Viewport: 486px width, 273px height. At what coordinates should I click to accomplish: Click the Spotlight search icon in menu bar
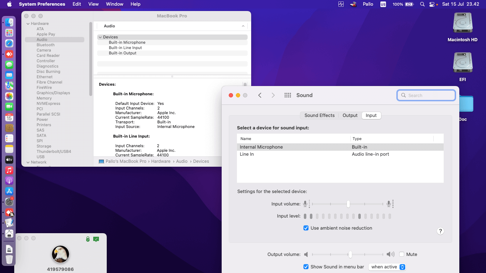tap(422, 4)
